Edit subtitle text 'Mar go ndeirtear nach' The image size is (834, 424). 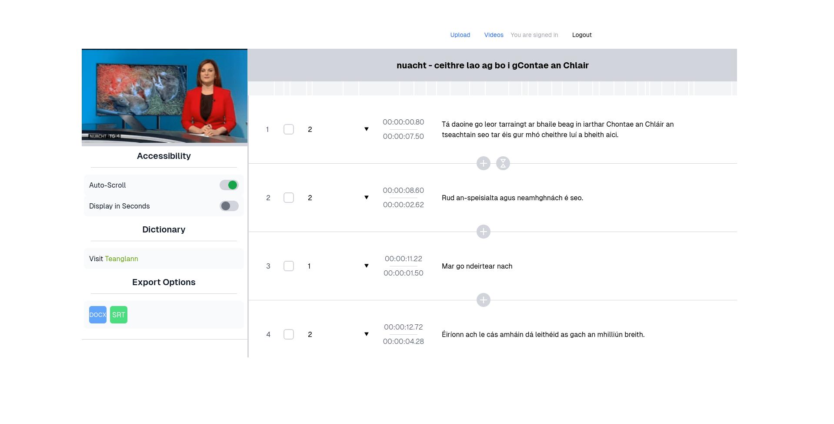[x=477, y=266]
